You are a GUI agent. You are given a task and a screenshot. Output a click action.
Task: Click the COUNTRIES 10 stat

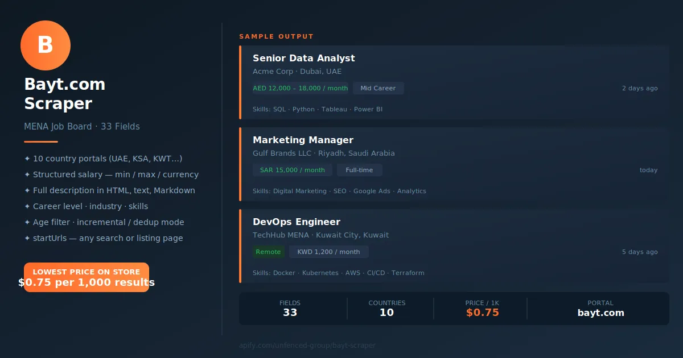point(387,309)
